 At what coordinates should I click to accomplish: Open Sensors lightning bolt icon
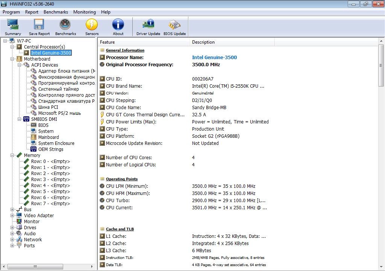pos(92,24)
